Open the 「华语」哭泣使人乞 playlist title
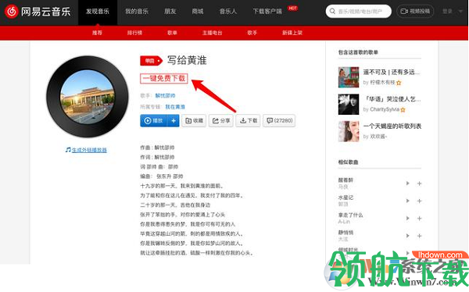The height and width of the screenshot is (292, 469). [392, 99]
